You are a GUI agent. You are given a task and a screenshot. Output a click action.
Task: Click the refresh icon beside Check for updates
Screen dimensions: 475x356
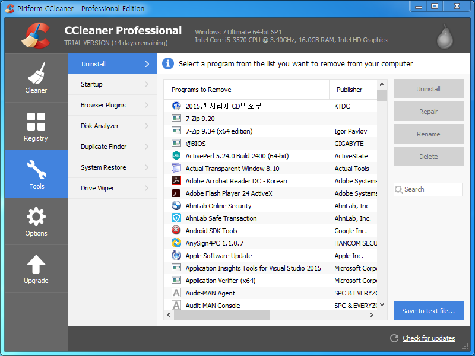point(394,338)
